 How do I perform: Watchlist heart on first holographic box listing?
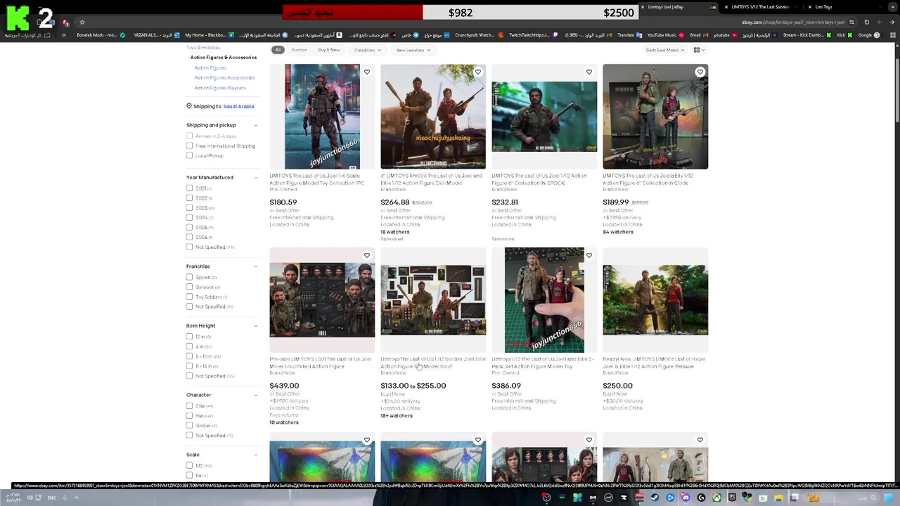[x=366, y=440]
